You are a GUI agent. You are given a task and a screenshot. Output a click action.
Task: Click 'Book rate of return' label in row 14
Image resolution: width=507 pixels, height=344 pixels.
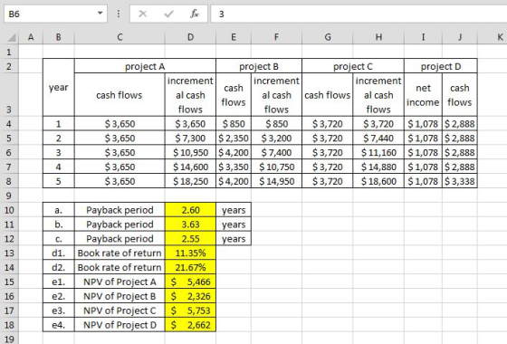point(120,267)
